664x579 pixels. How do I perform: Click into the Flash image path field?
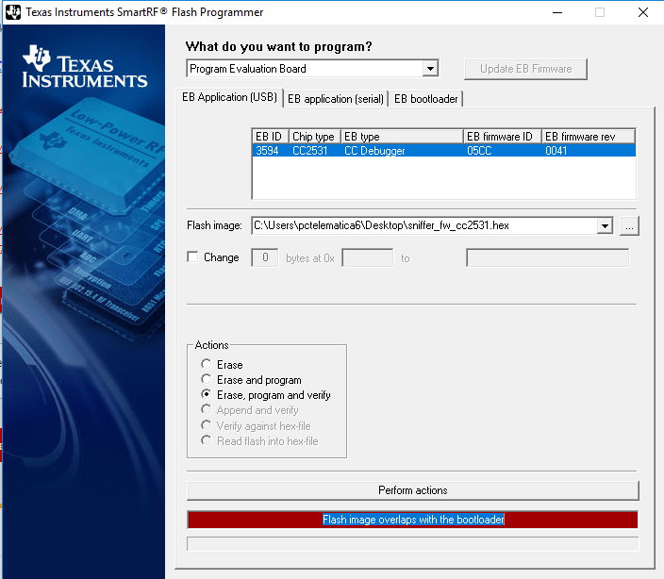(x=424, y=225)
